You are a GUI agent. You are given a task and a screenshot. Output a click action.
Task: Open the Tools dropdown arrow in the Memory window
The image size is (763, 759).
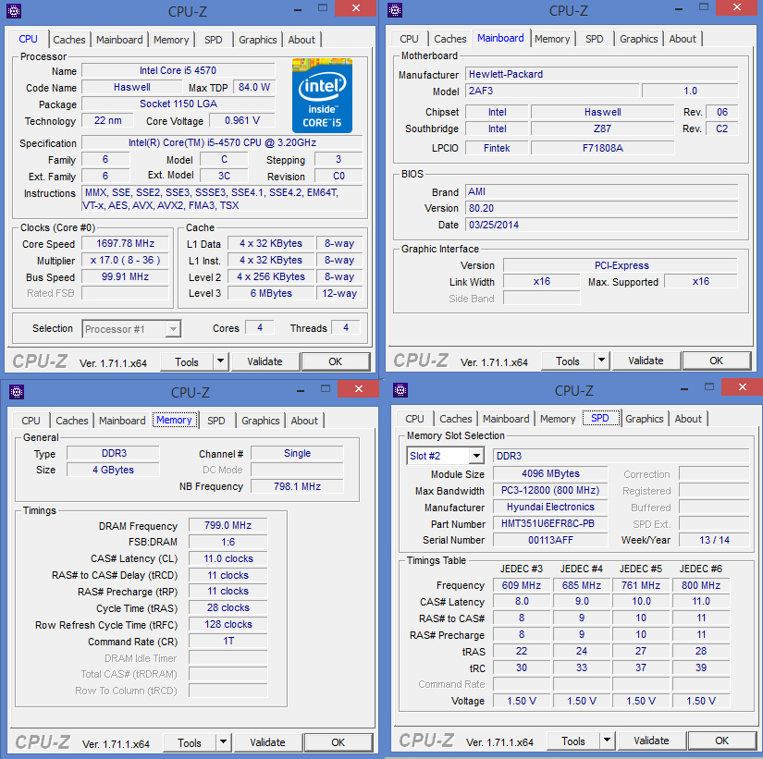click(223, 742)
